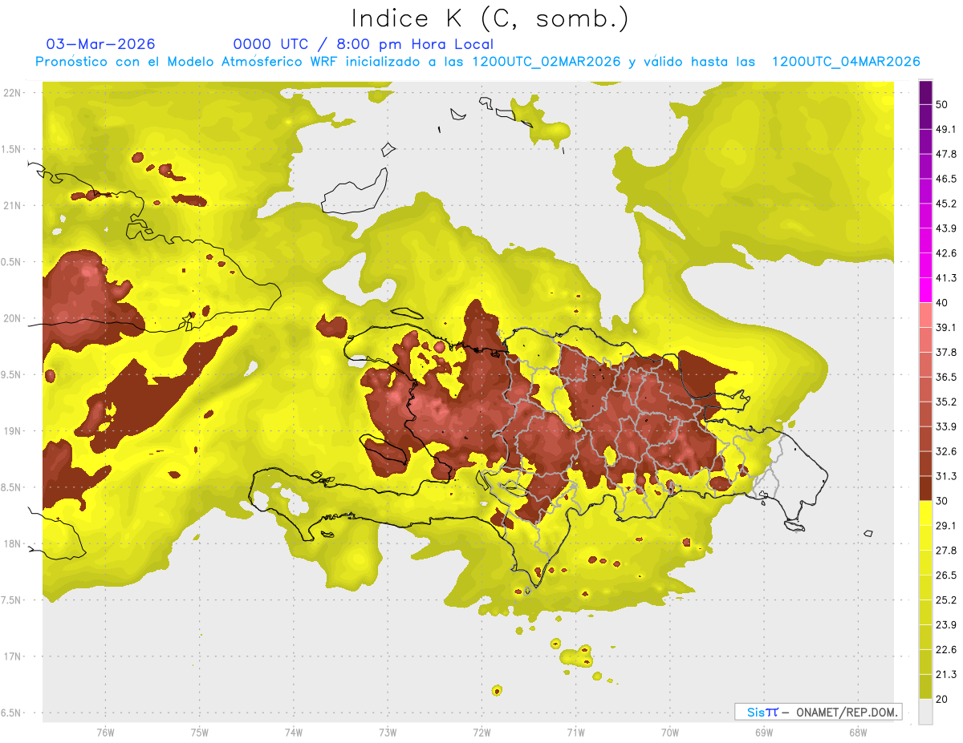Click the '73W' longitude axis label
963x743 pixels.
pyautogui.click(x=388, y=732)
